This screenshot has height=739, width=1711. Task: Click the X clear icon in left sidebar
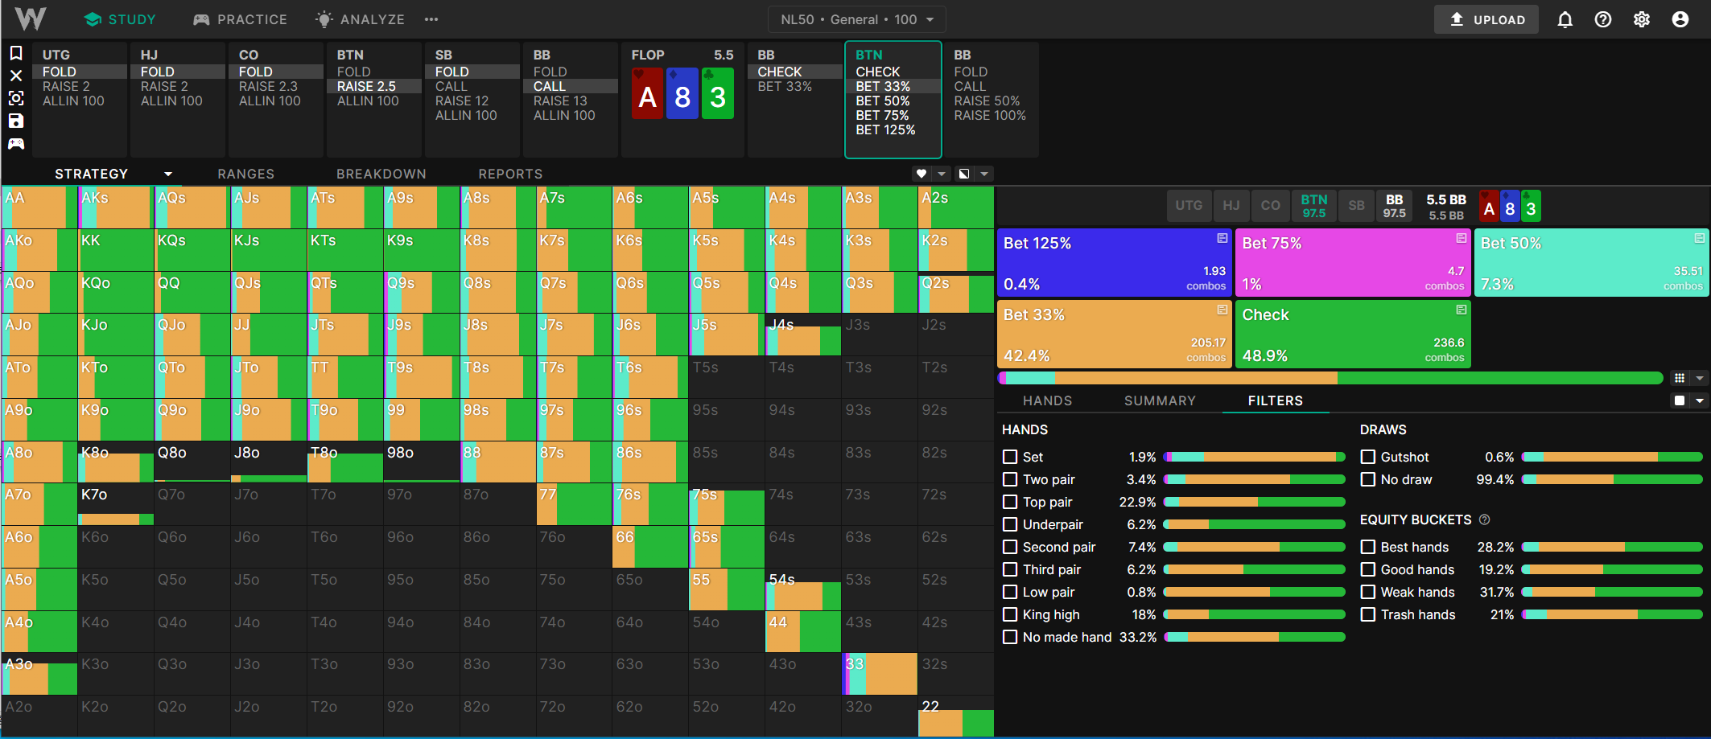(16, 76)
